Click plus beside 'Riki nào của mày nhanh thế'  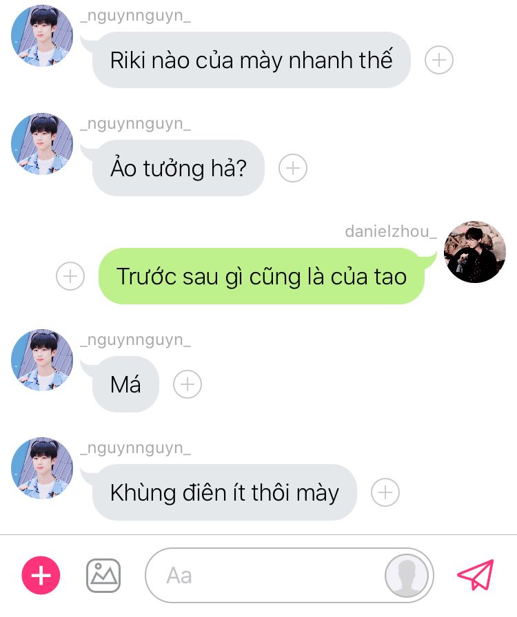(x=439, y=60)
